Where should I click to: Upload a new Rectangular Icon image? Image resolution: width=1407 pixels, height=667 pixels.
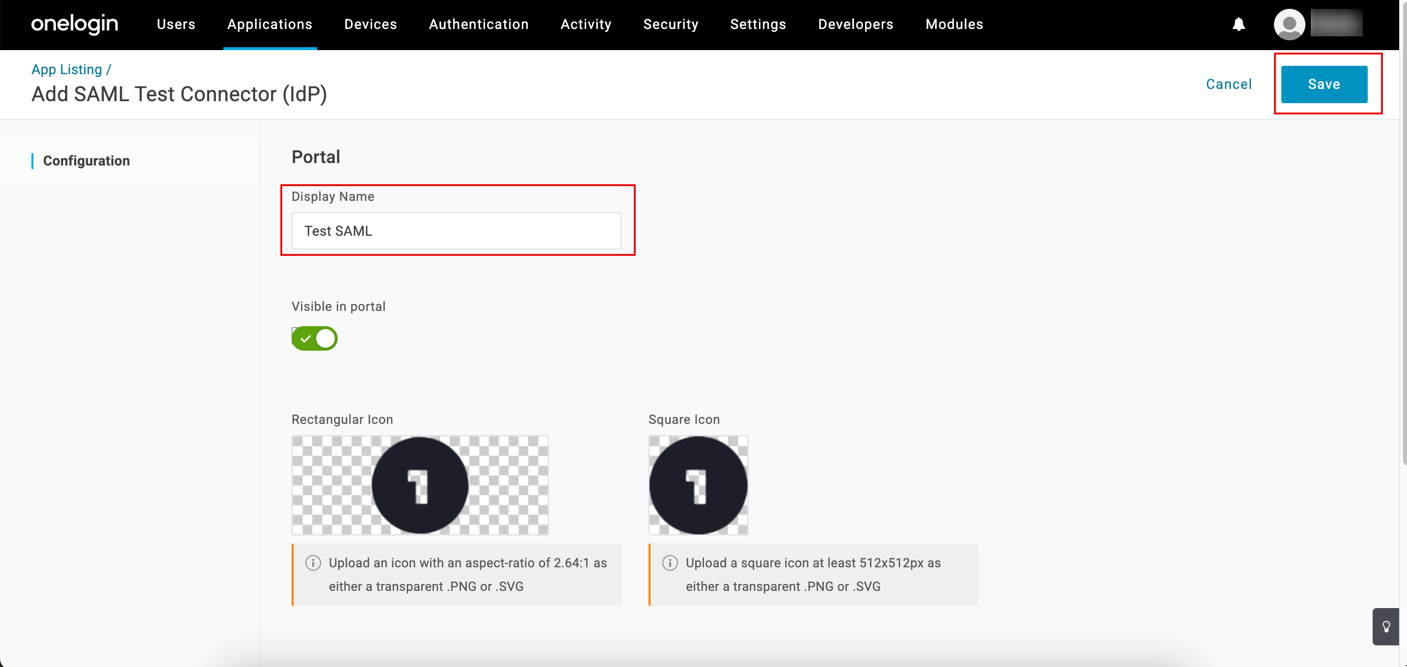pyautogui.click(x=419, y=485)
